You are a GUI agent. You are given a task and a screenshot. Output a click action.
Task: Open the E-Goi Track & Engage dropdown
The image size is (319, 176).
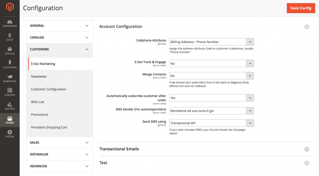(x=212, y=63)
